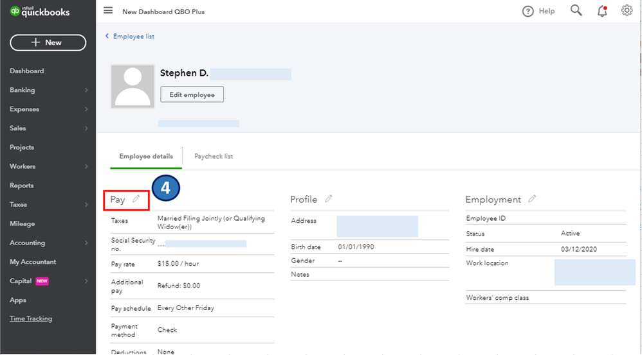Edit the Pay section pencil icon
Viewport: 642px width, 355px height.
[136, 199]
